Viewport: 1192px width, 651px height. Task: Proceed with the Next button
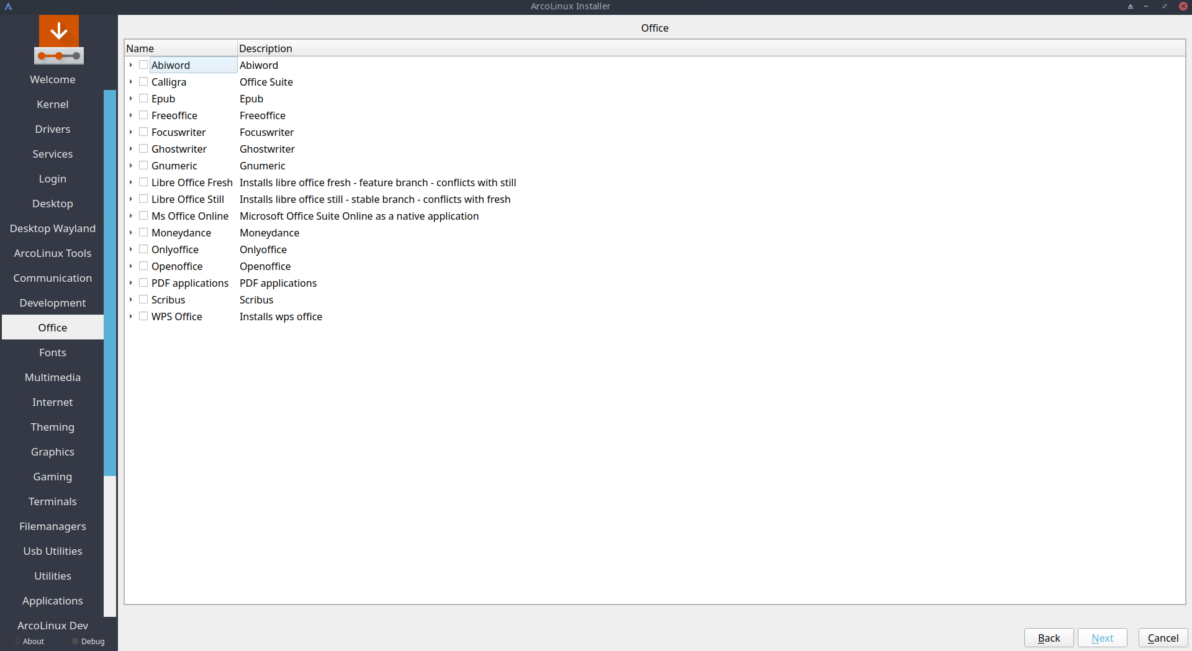click(1103, 638)
